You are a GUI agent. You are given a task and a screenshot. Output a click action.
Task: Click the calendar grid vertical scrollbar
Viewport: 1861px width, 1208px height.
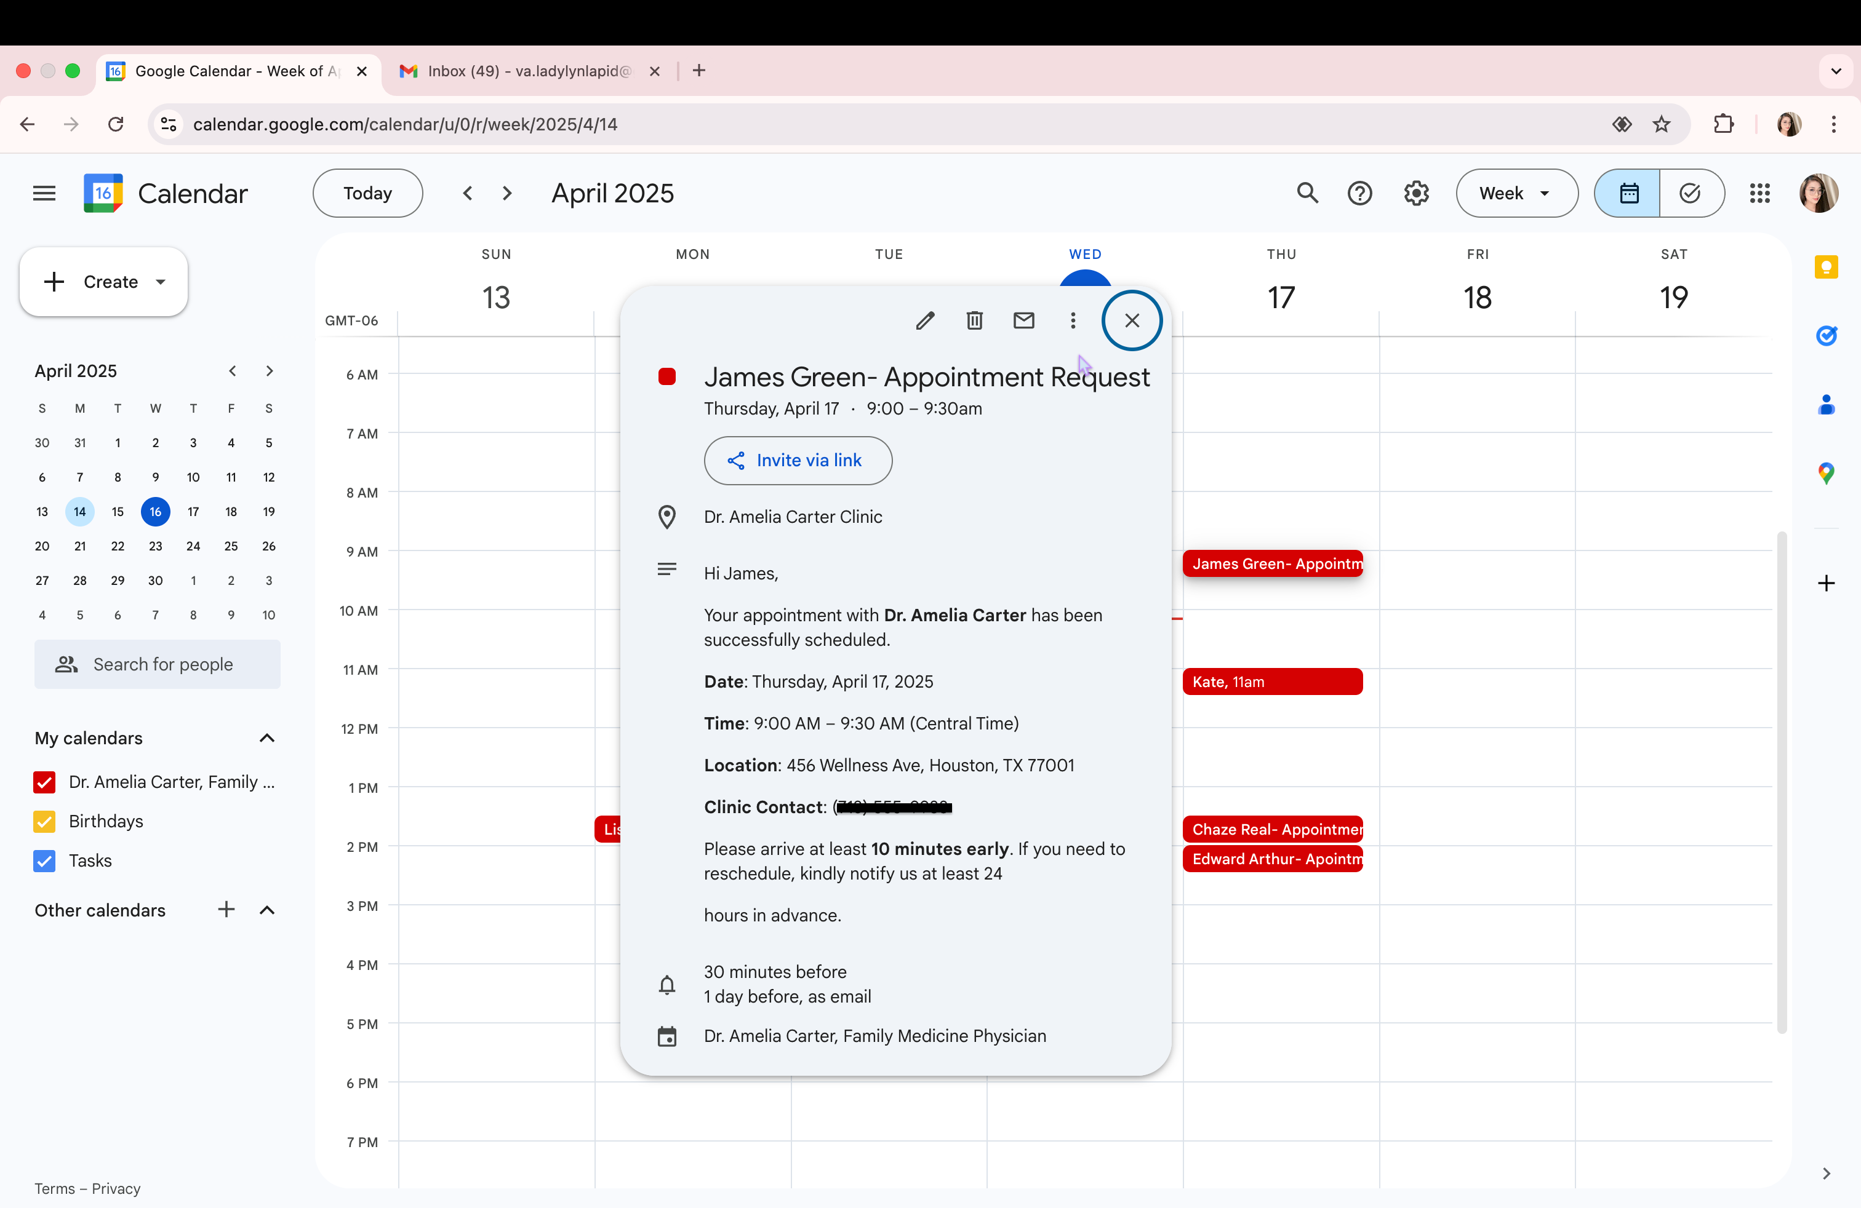pyautogui.click(x=1782, y=781)
